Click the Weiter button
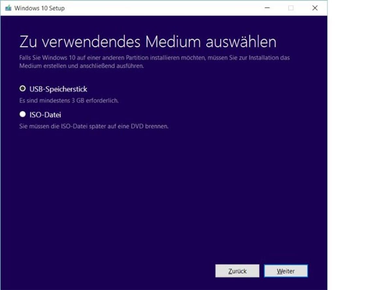 (286, 271)
